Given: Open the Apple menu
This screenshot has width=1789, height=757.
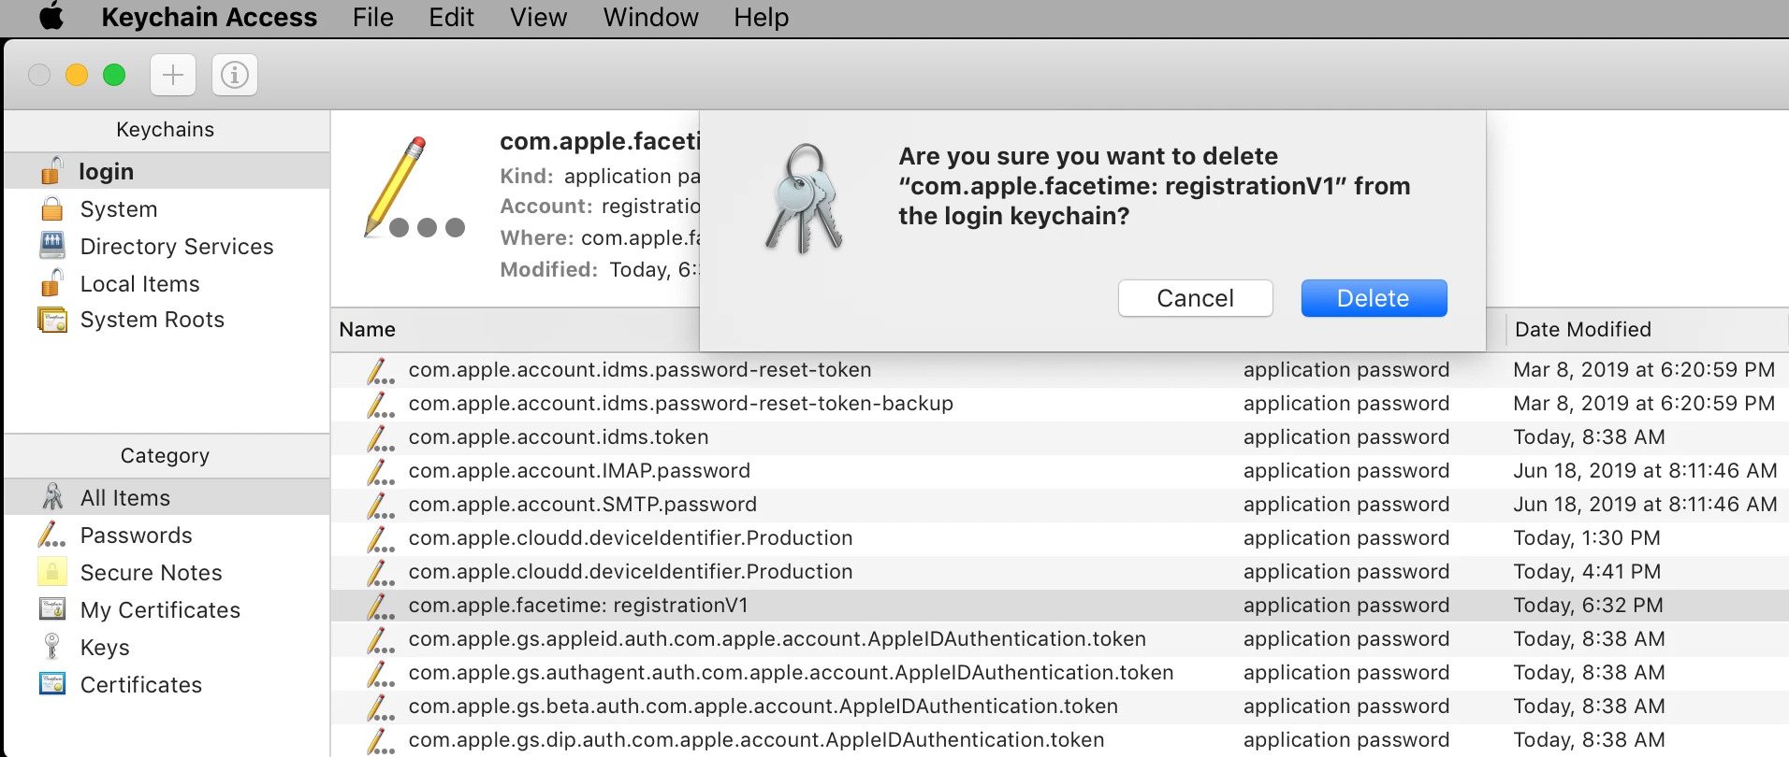Looking at the screenshot, I should [51, 18].
